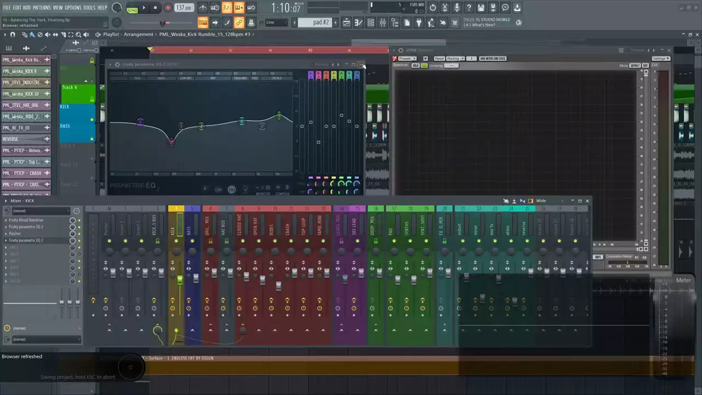Screen dimensions: 702x395
Task: Click the save project disk icon
Action: point(481,8)
